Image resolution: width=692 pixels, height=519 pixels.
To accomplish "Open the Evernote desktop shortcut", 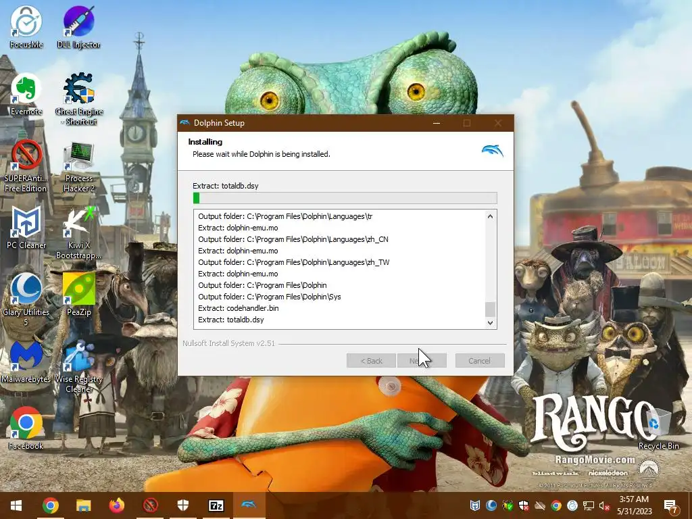I will pyautogui.click(x=26, y=93).
